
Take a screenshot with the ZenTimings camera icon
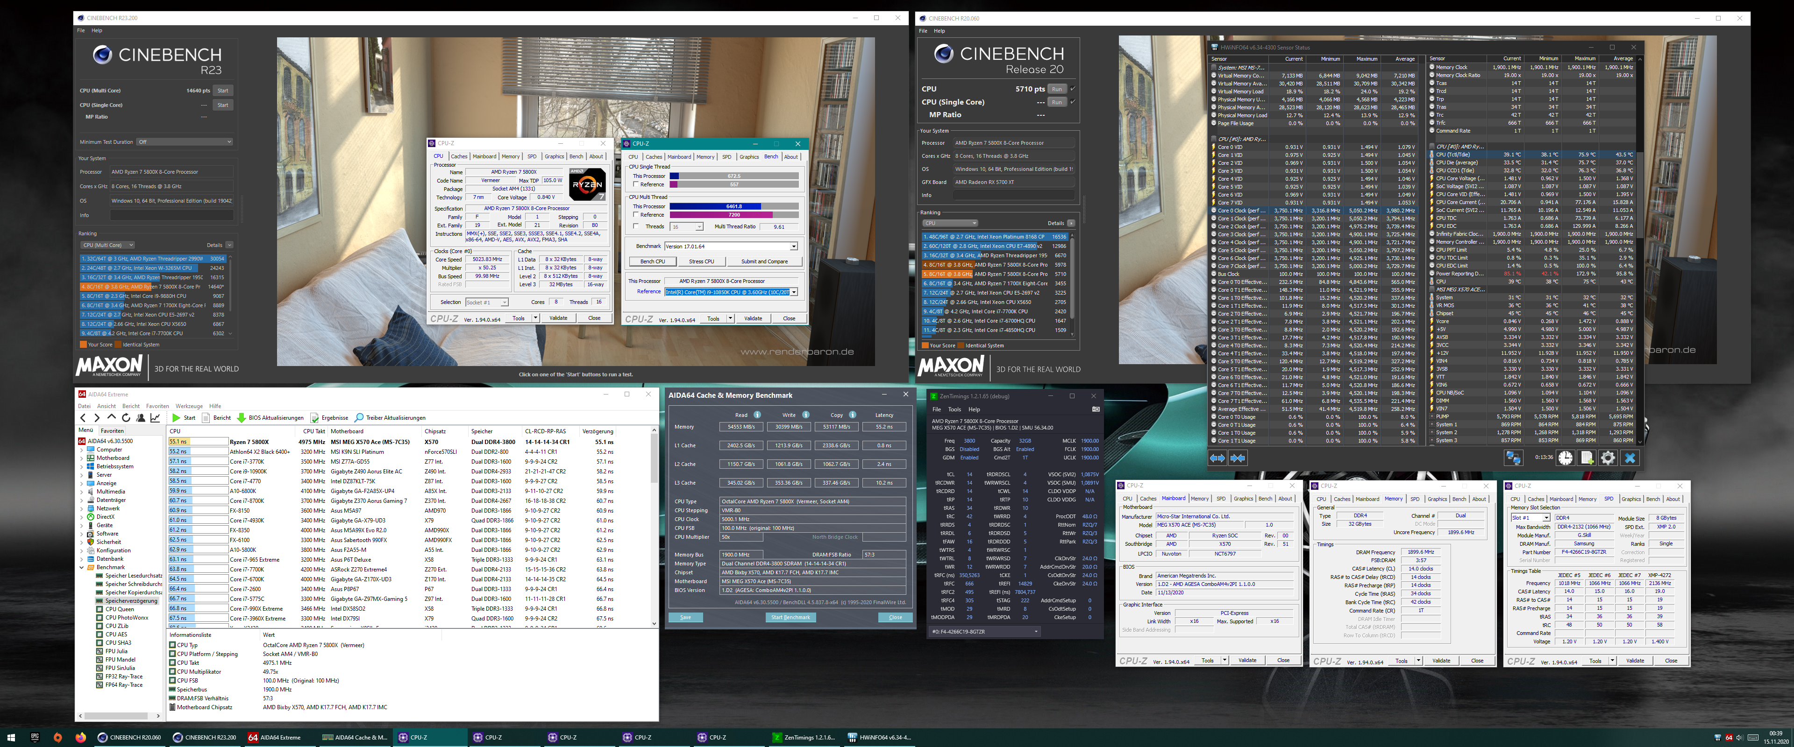1096,409
